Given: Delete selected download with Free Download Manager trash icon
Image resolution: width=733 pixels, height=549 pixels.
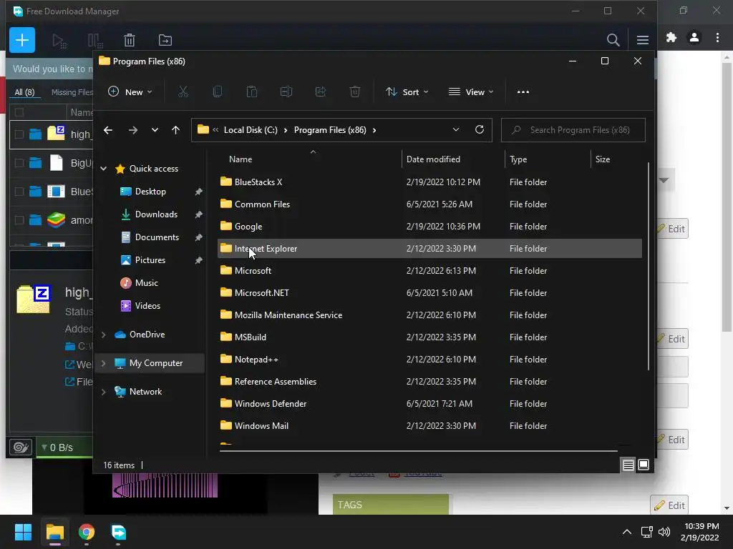Looking at the screenshot, I should point(130,40).
